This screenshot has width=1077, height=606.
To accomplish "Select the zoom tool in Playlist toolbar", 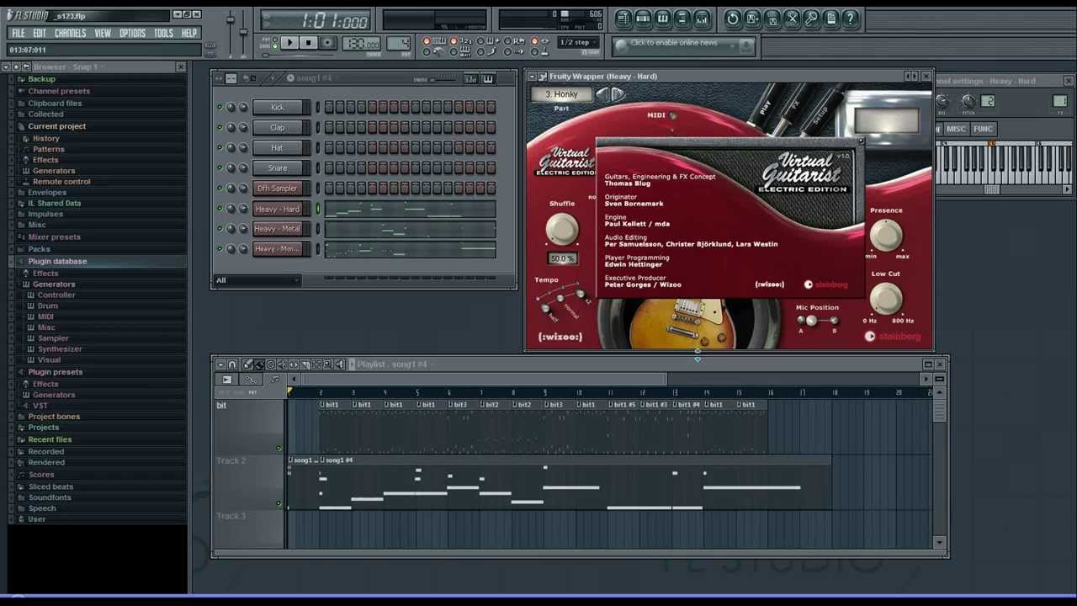I will click(x=328, y=364).
